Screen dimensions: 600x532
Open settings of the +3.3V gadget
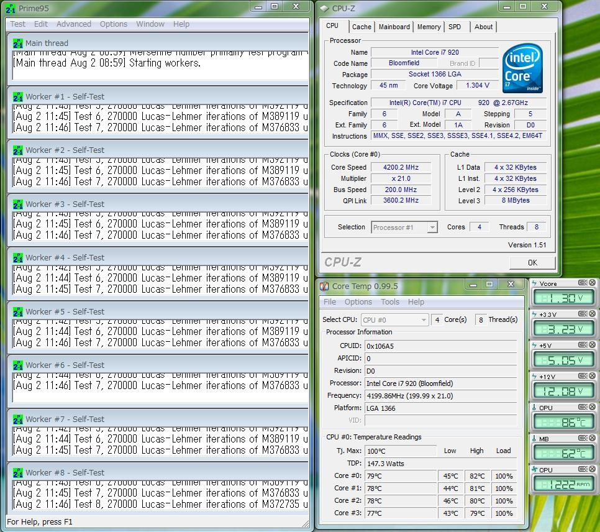click(583, 314)
